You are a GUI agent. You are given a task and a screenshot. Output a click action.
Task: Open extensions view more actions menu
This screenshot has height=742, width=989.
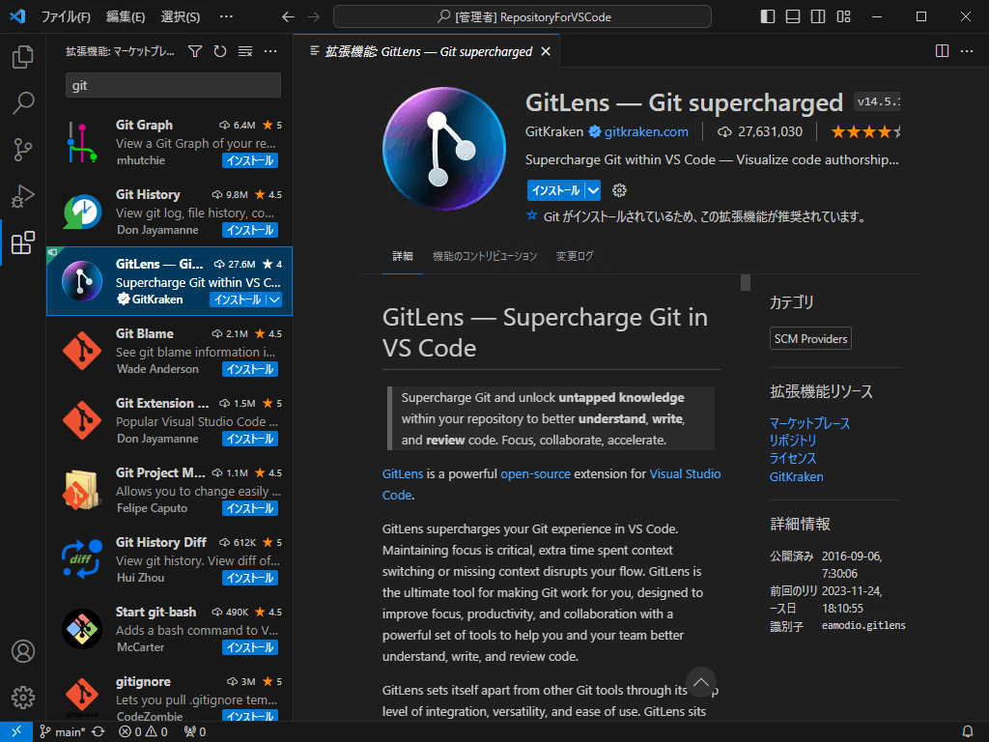click(x=270, y=51)
